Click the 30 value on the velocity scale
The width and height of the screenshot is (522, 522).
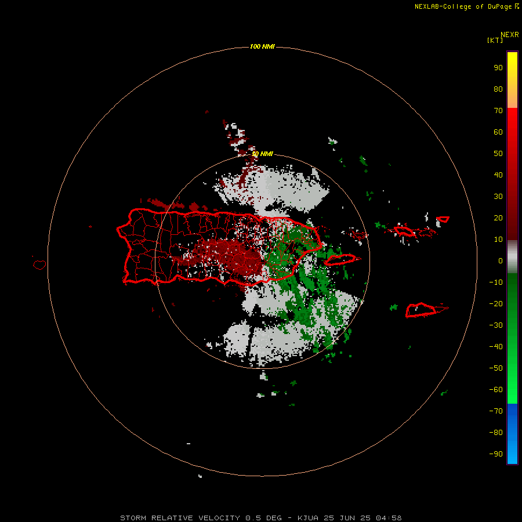pyautogui.click(x=498, y=197)
